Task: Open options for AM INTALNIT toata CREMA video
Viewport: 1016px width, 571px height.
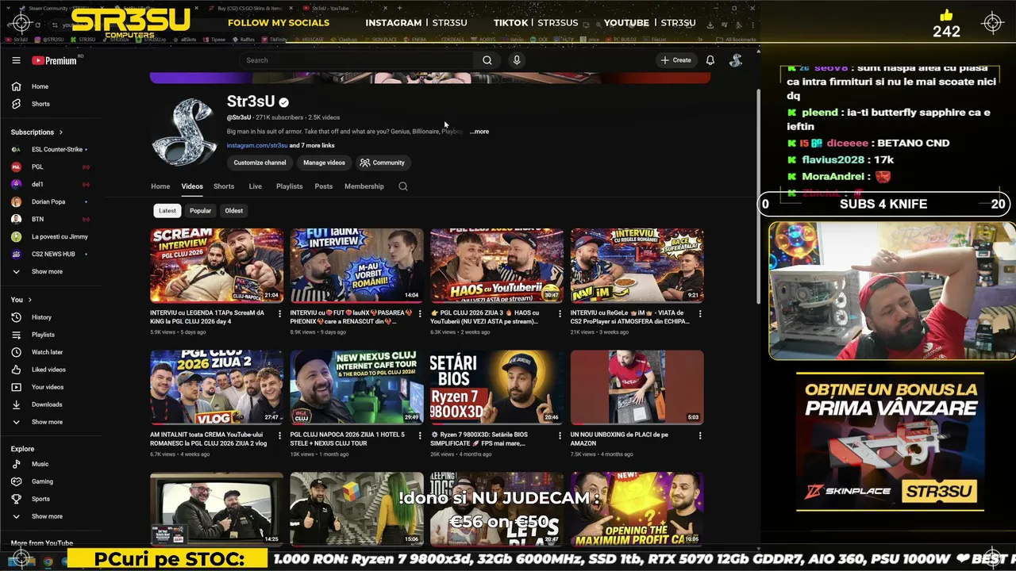Action: 279,435
